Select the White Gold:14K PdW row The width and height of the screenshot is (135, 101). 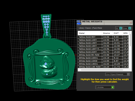point(103,67)
